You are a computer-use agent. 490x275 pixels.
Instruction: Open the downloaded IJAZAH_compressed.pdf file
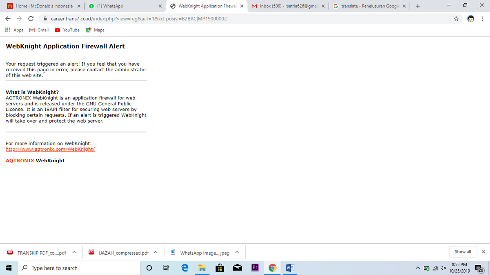[119, 253]
